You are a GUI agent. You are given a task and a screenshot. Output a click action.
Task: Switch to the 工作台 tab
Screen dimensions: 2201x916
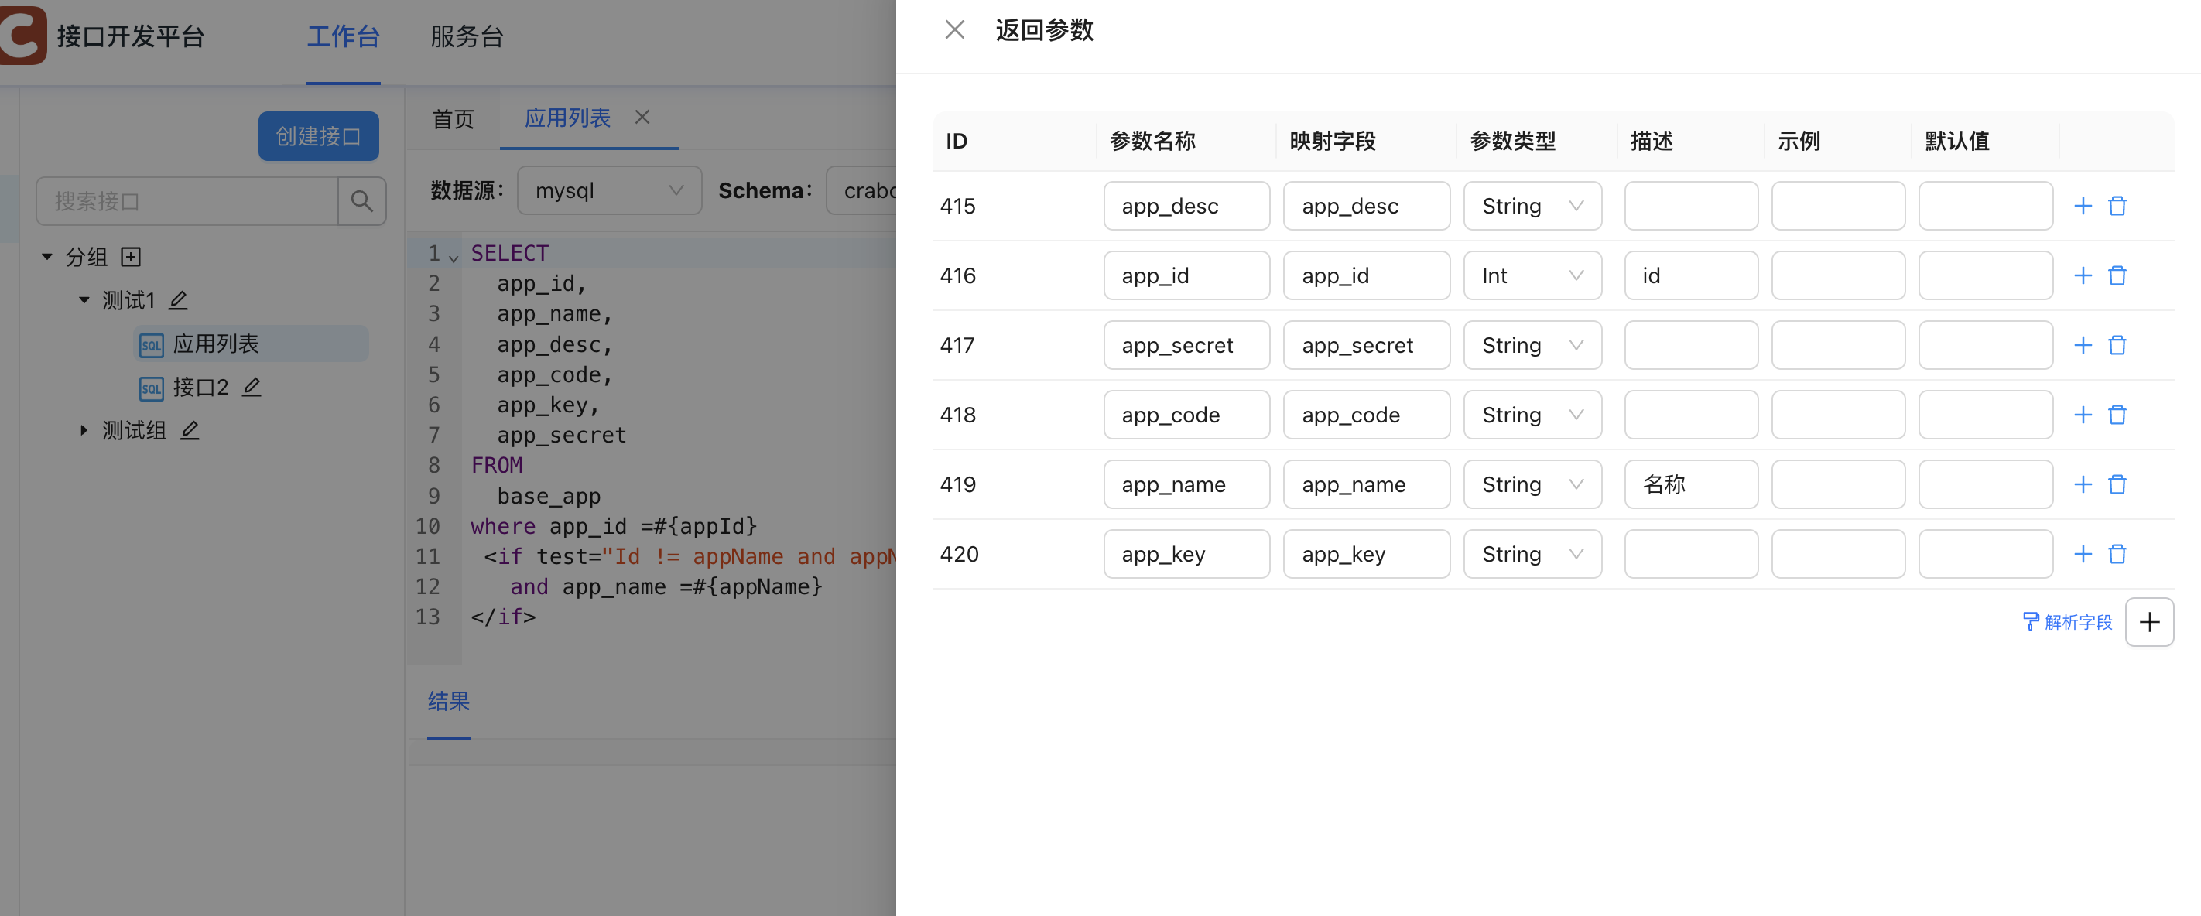343,36
